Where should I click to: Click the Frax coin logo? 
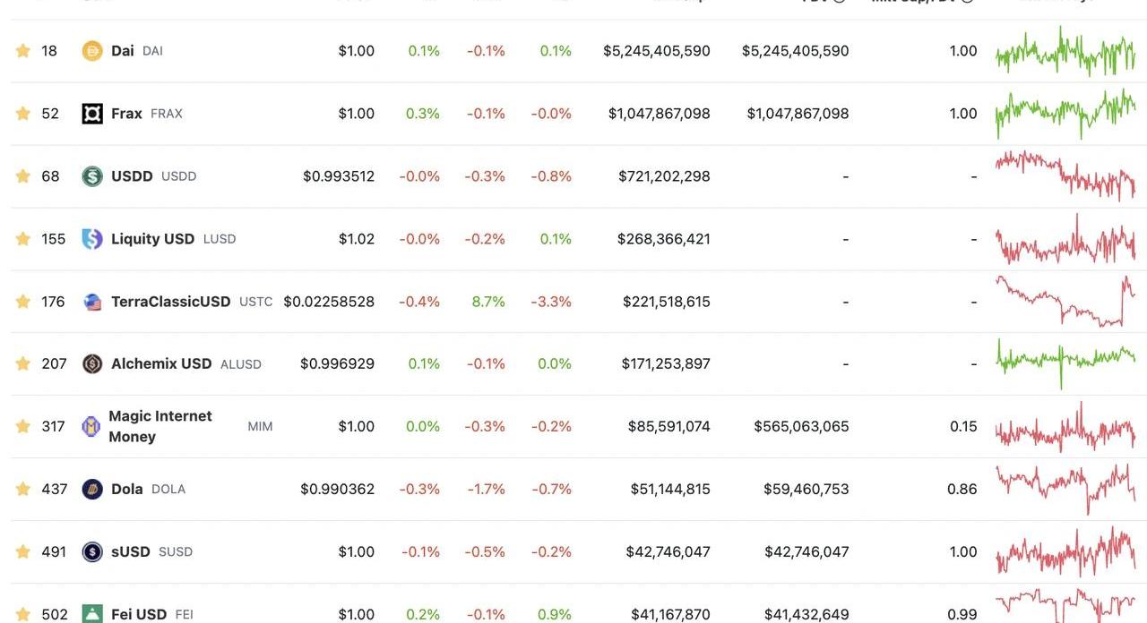(92, 114)
